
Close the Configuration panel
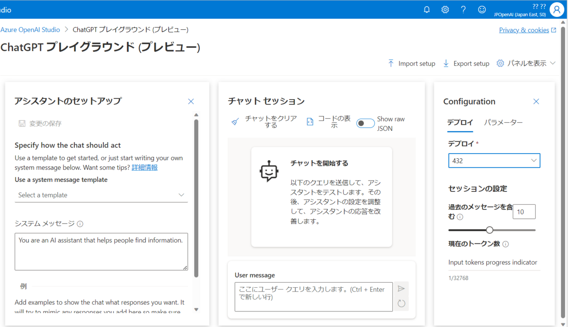click(536, 101)
